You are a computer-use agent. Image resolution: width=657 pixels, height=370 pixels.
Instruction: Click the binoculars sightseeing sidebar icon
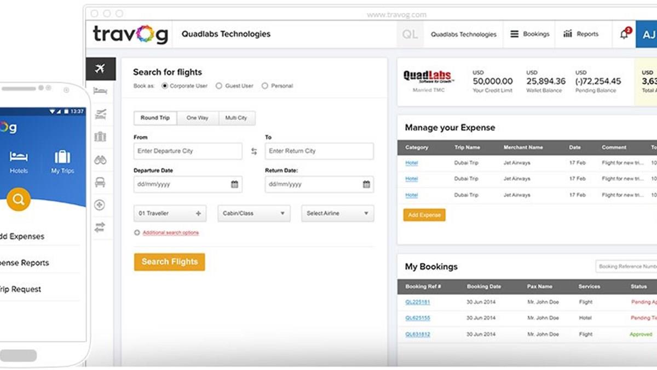[100, 160]
